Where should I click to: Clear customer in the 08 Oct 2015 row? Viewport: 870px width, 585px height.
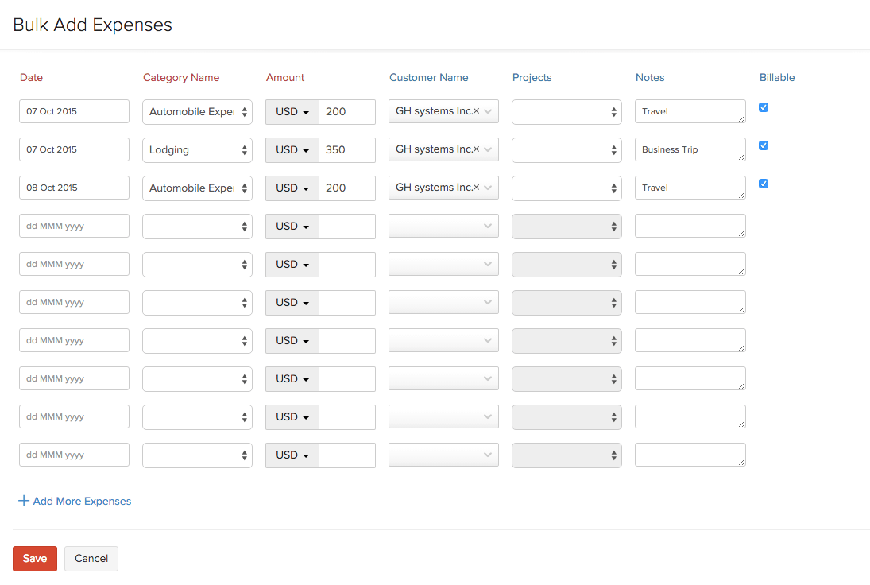[x=477, y=188]
